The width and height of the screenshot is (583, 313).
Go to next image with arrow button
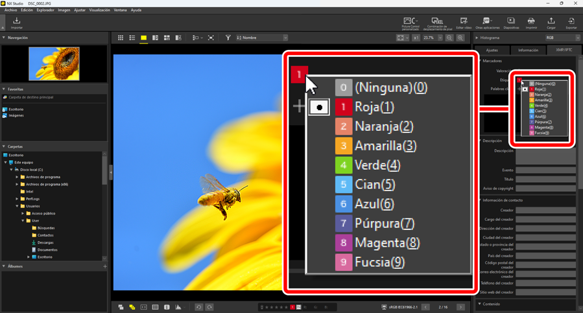tap(460, 307)
